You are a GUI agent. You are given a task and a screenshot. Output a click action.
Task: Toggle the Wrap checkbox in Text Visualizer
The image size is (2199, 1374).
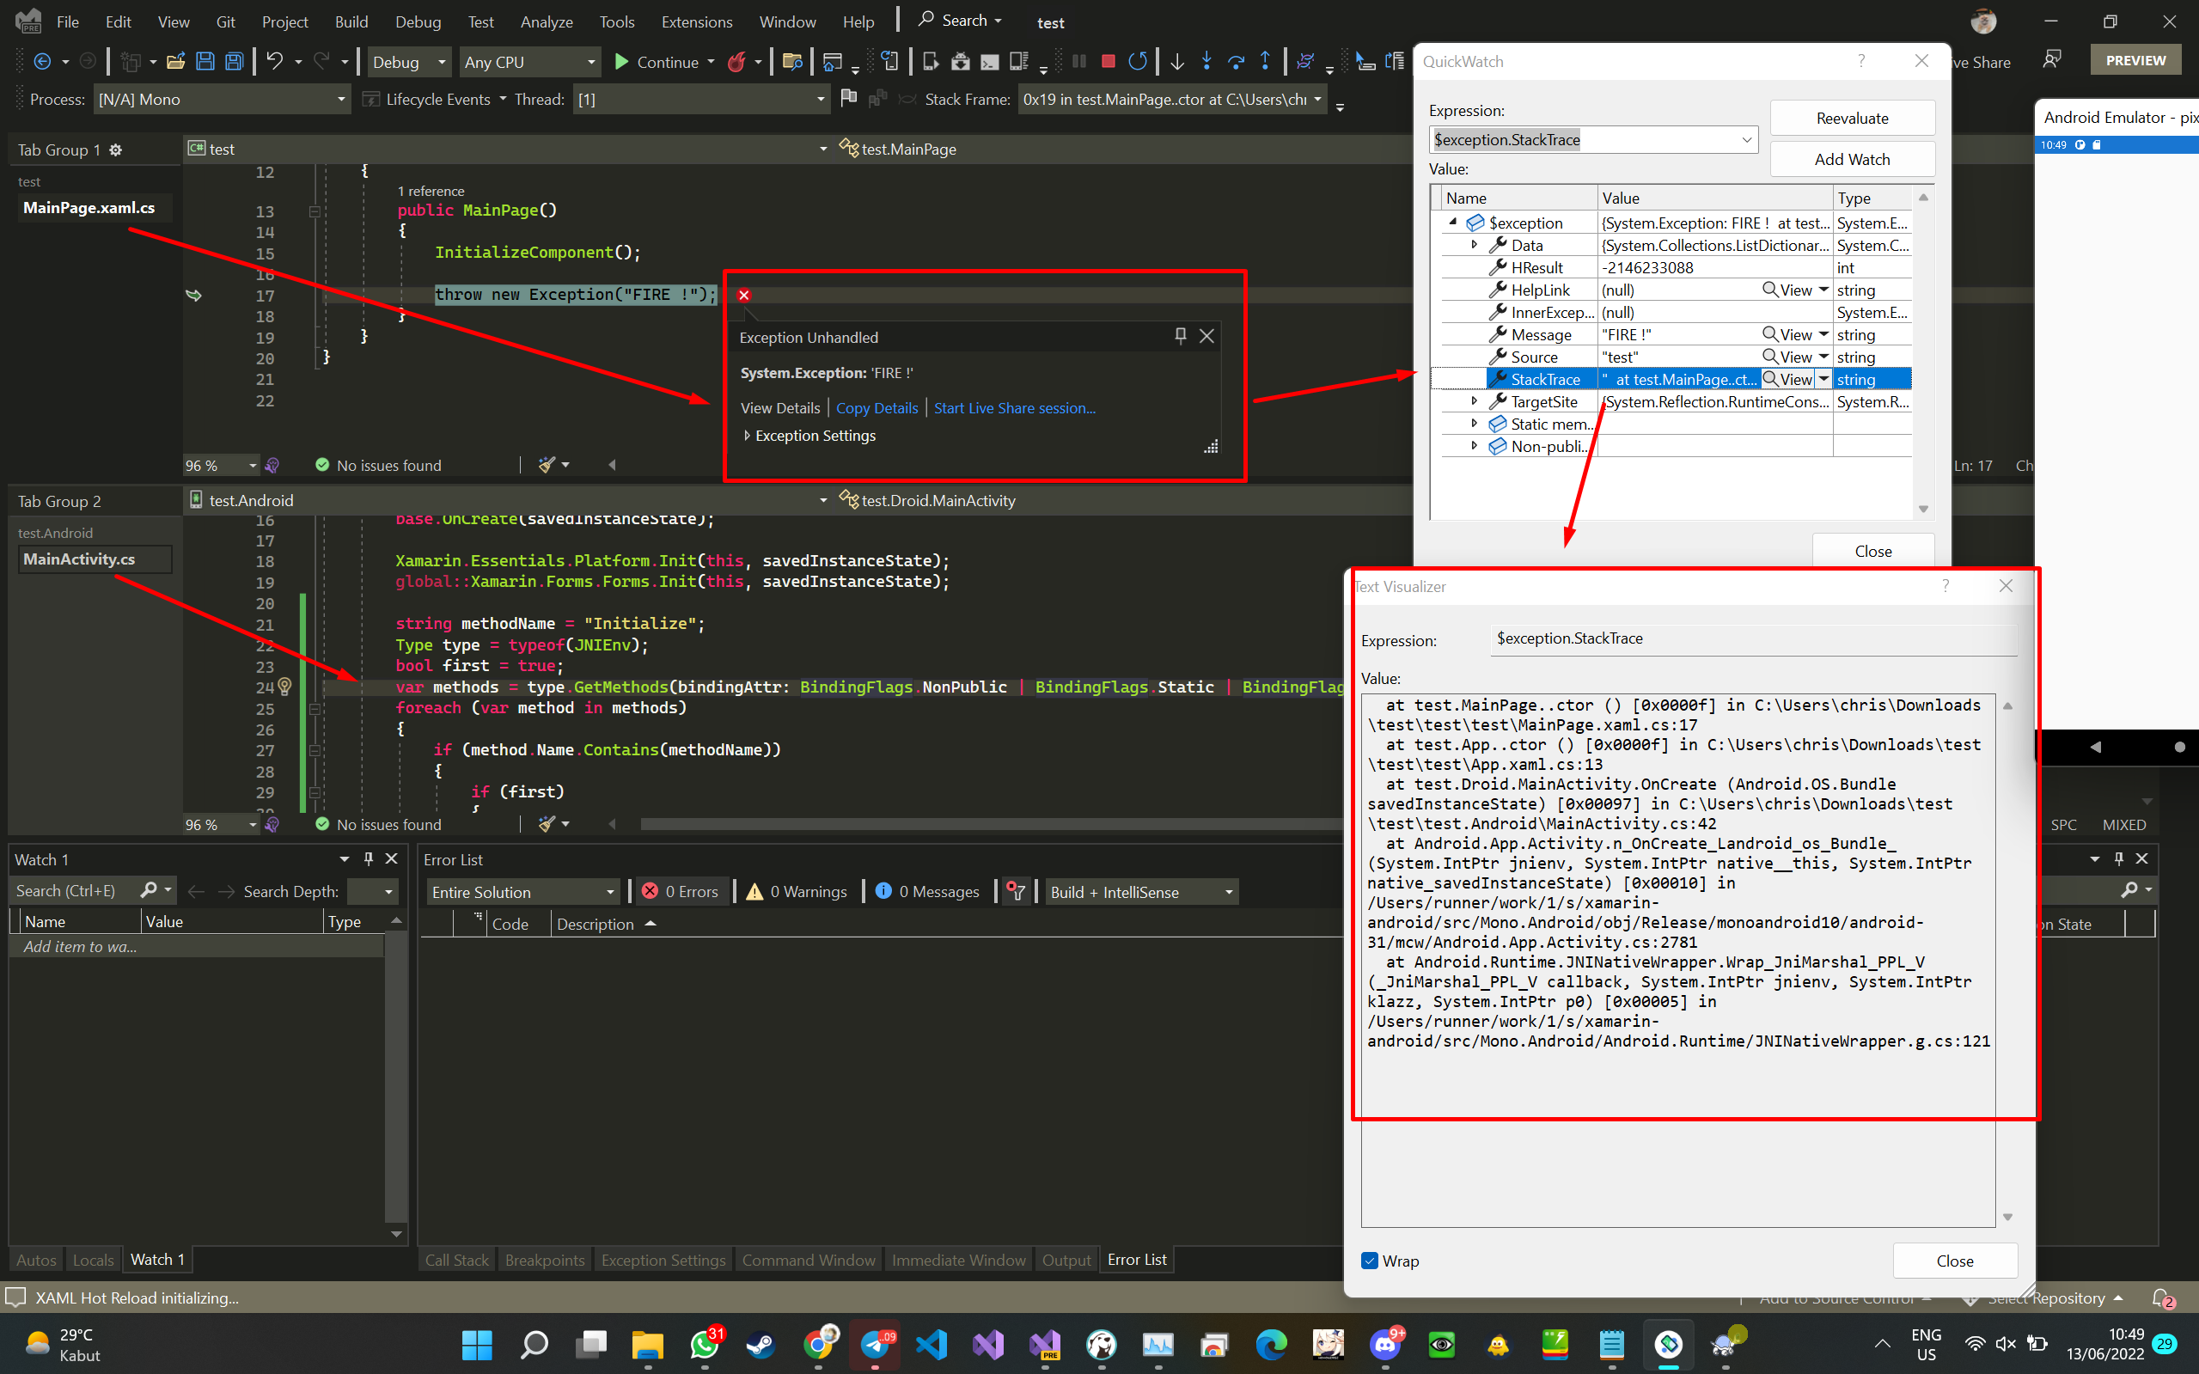pos(1370,1261)
